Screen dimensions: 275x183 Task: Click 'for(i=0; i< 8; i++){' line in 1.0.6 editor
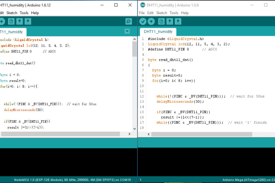coord(174,81)
